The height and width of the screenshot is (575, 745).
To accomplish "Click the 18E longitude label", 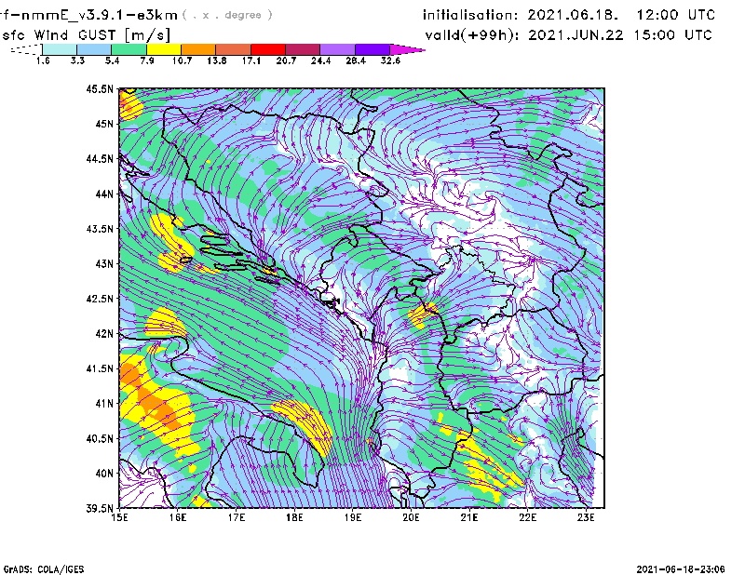I will [294, 517].
